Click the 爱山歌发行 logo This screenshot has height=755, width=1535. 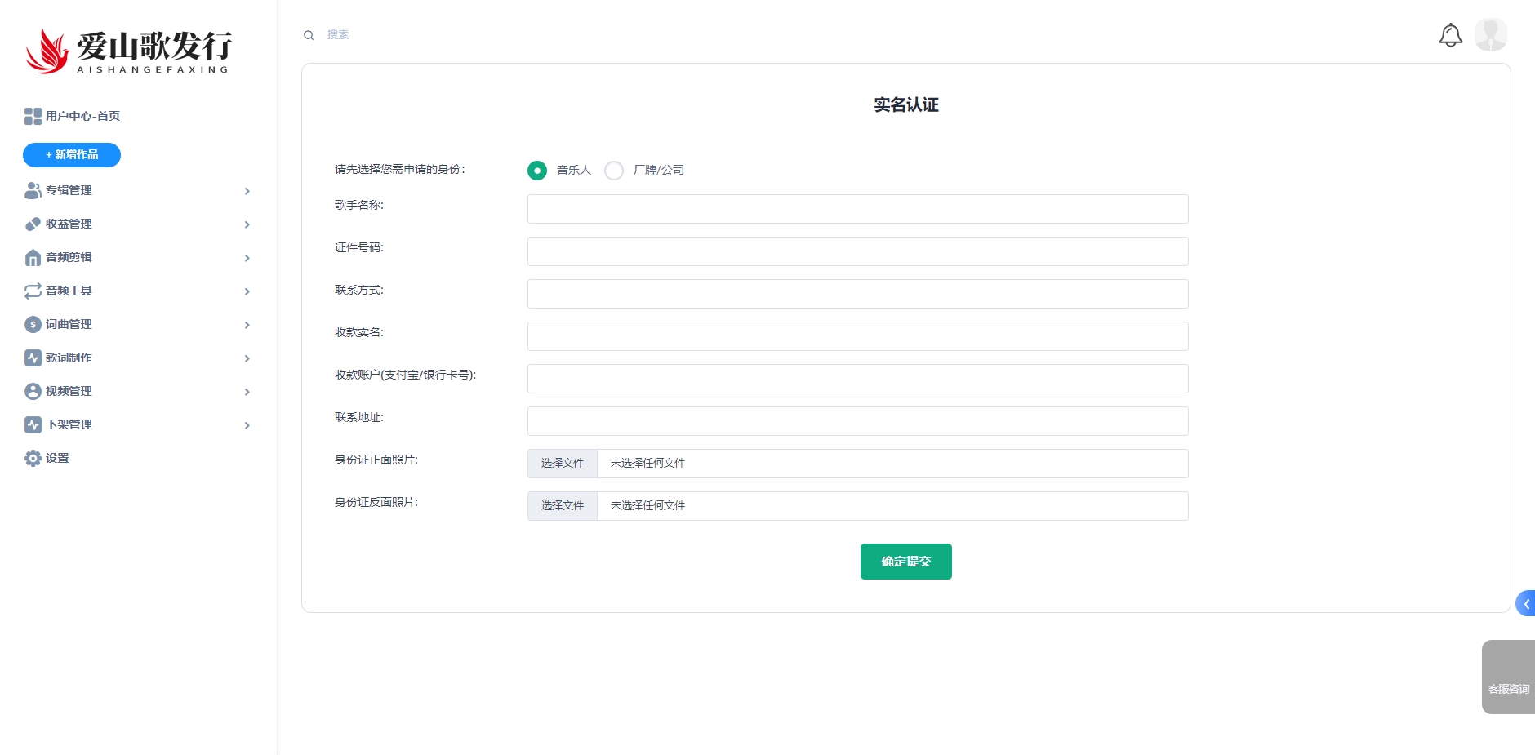click(129, 51)
